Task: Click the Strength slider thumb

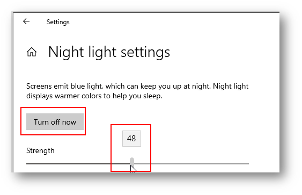Action: pos(132,162)
